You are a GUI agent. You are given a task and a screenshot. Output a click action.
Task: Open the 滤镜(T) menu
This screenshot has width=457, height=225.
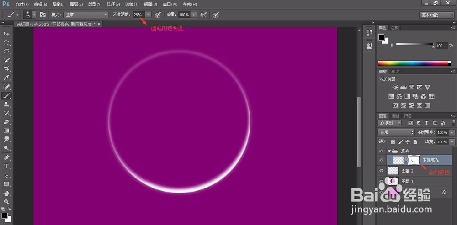[x=132, y=5]
